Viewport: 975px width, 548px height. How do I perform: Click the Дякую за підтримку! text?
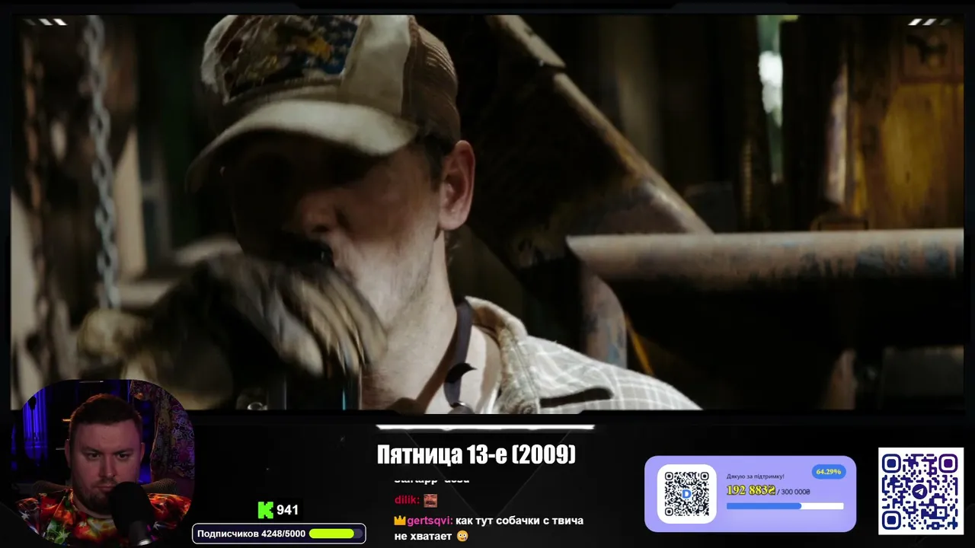tap(755, 476)
